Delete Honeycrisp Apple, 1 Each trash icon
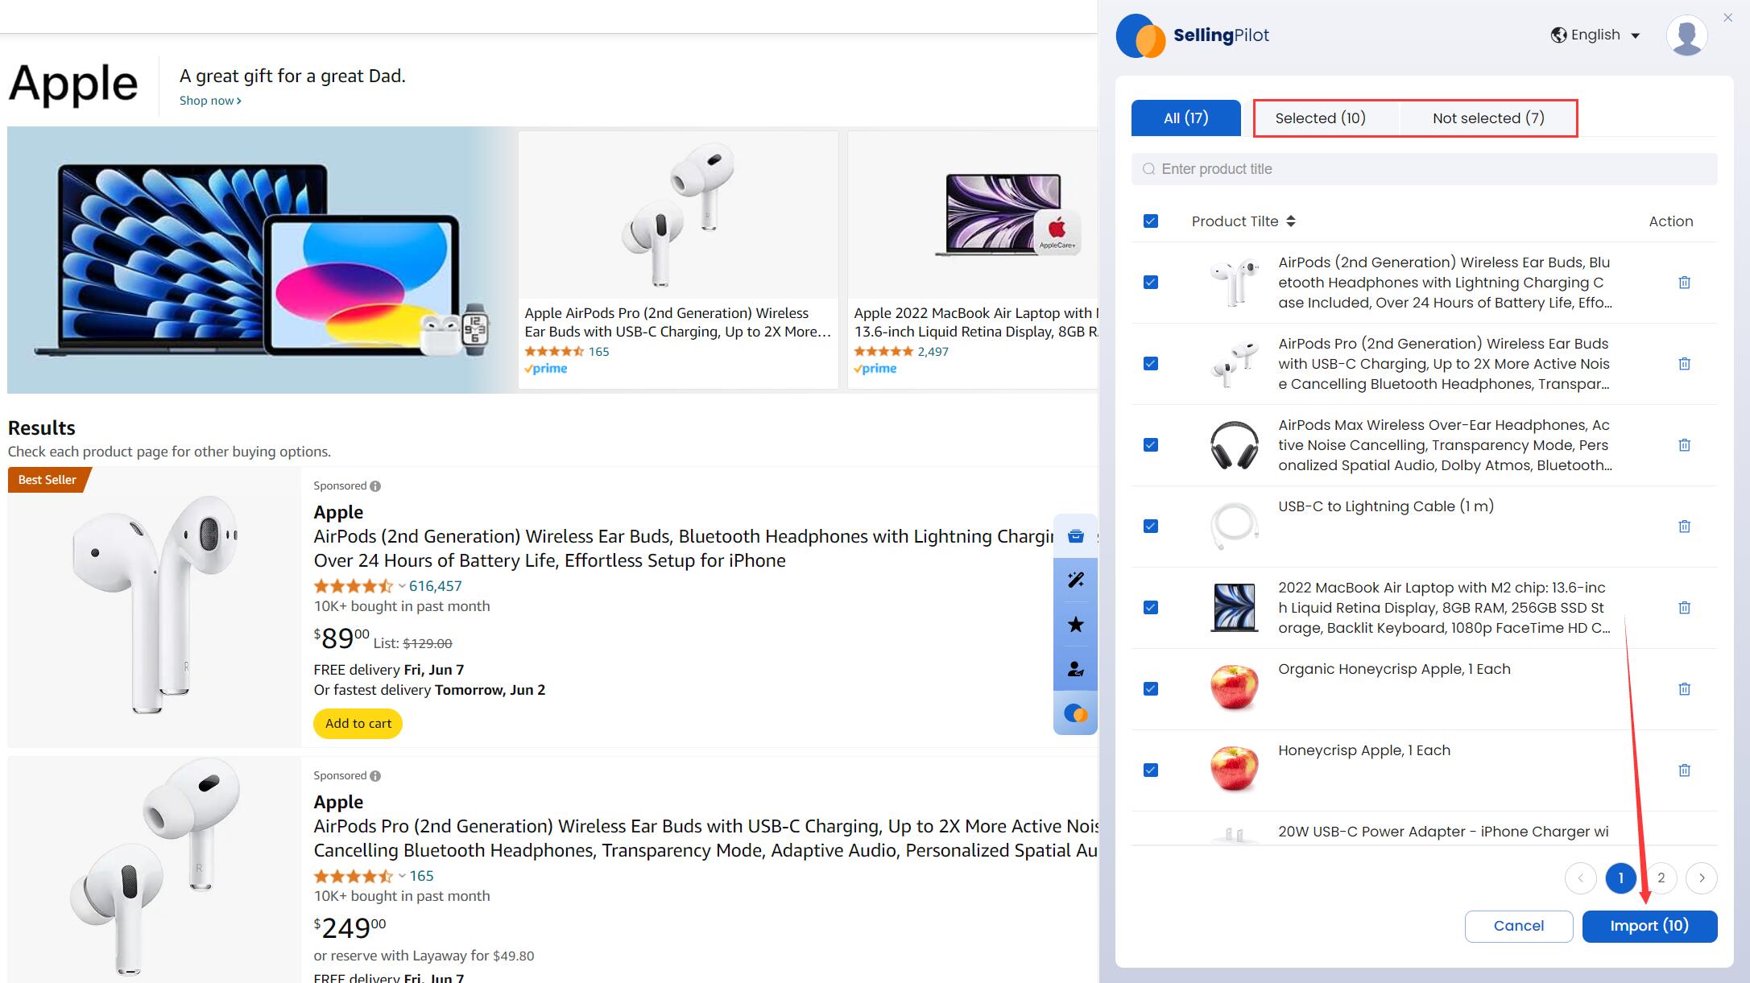The height and width of the screenshot is (983, 1750). click(x=1684, y=770)
